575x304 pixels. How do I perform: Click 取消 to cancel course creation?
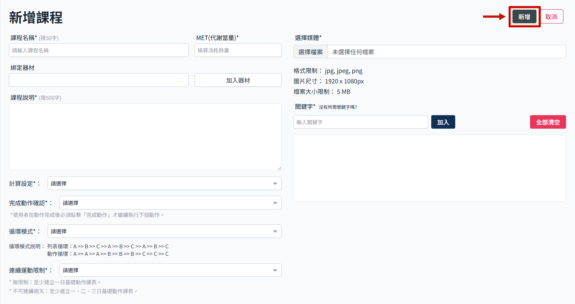point(552,16)
